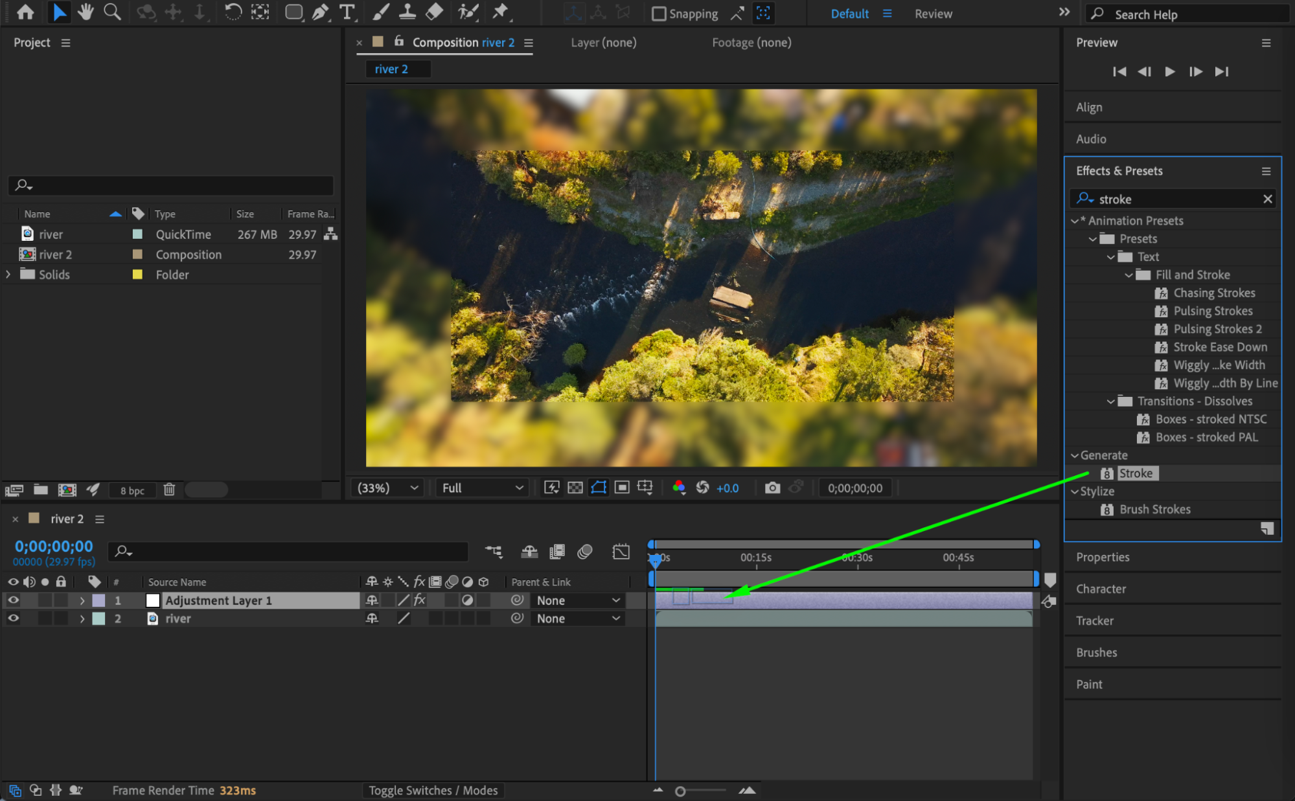Viewport: 1295px width, 801px height.
Task: Play the preview
Action: coord(1169,71)
